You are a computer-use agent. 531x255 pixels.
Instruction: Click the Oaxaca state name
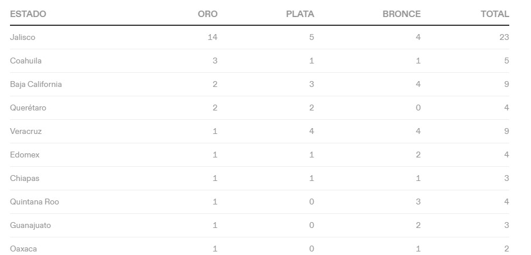23,249
